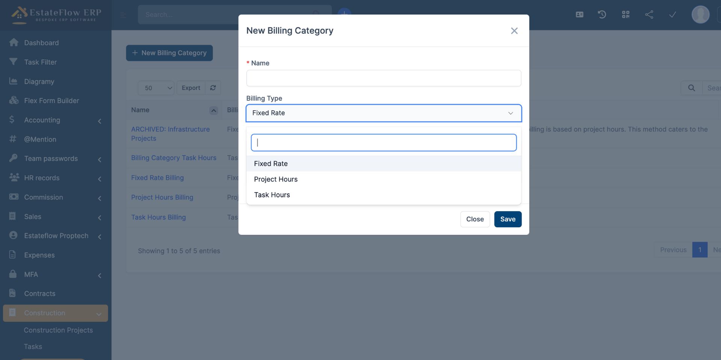Select Project Hours from billing type list
This screenshot has width=721, height=360.
point(276,179)
